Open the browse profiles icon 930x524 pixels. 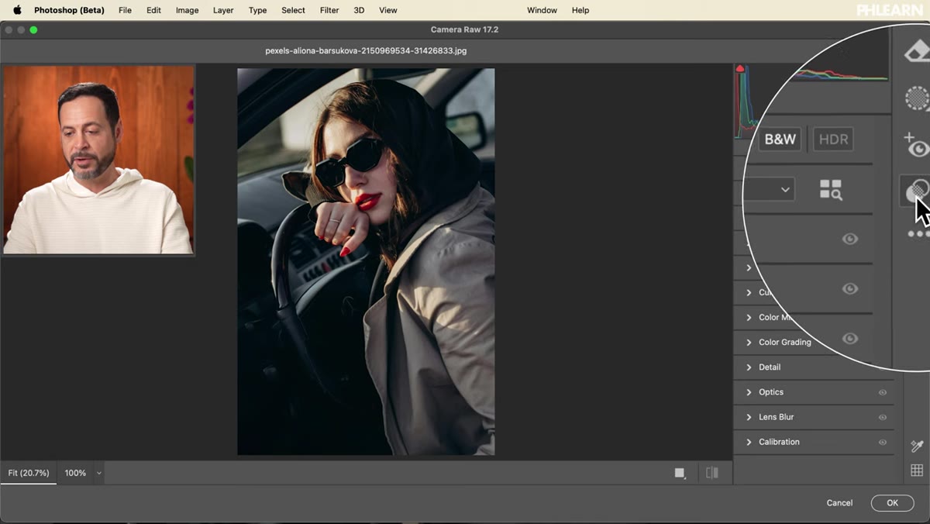coord(831,190)
